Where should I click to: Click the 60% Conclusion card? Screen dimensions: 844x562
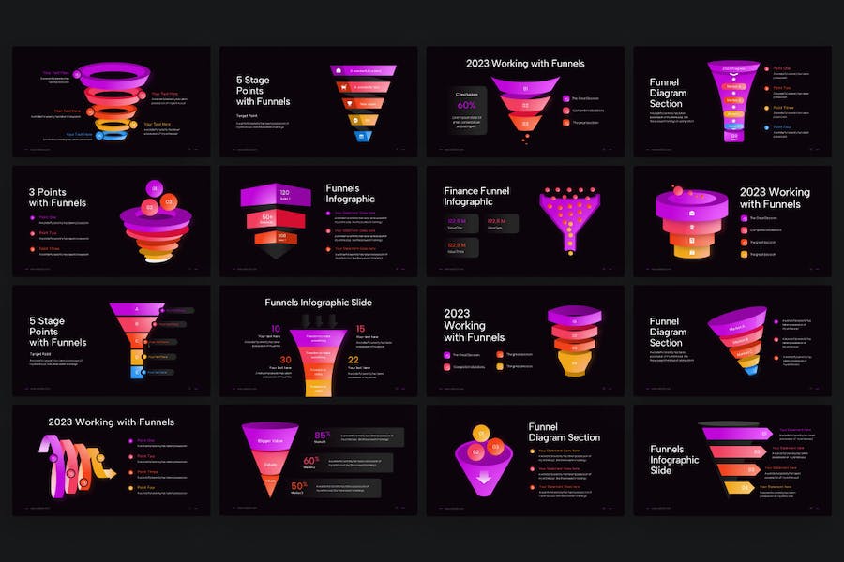[x=467, y=111]
